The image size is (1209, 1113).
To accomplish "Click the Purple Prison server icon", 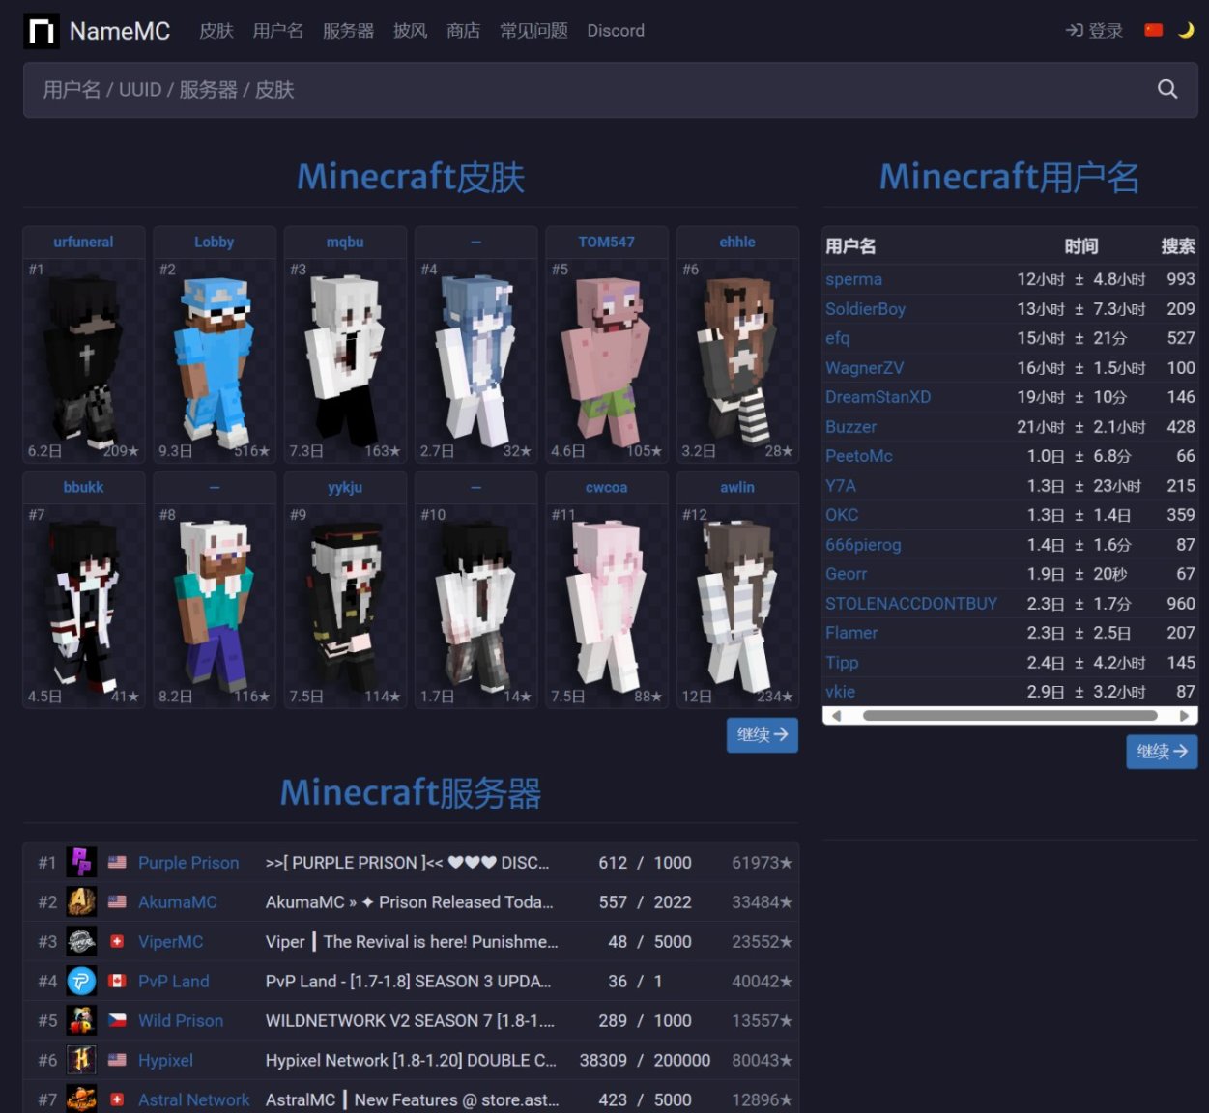I will click(x=81, y=862).
